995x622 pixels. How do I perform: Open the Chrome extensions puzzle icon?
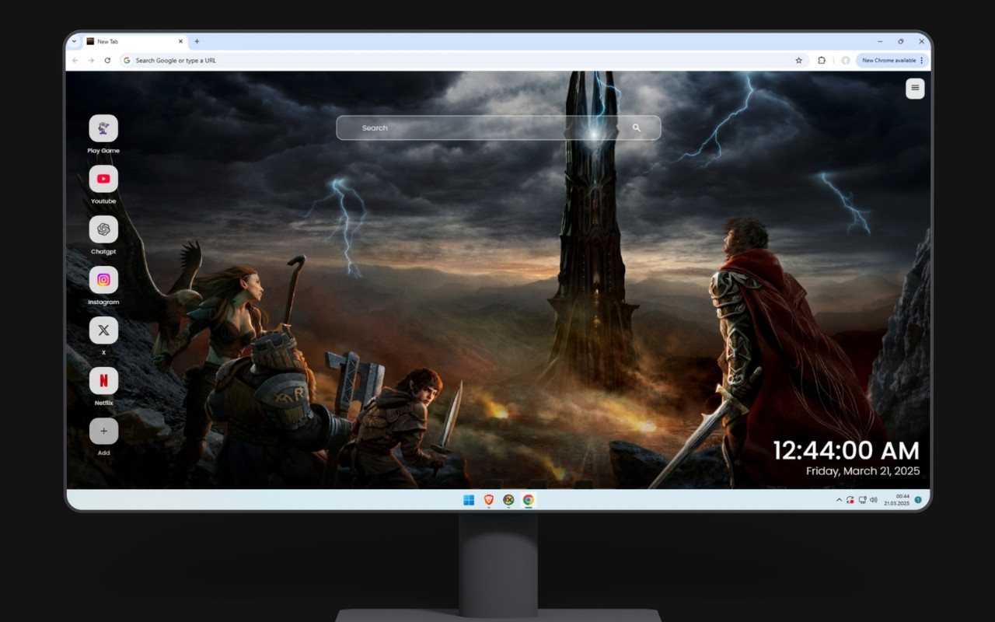(x=822, y=60)
